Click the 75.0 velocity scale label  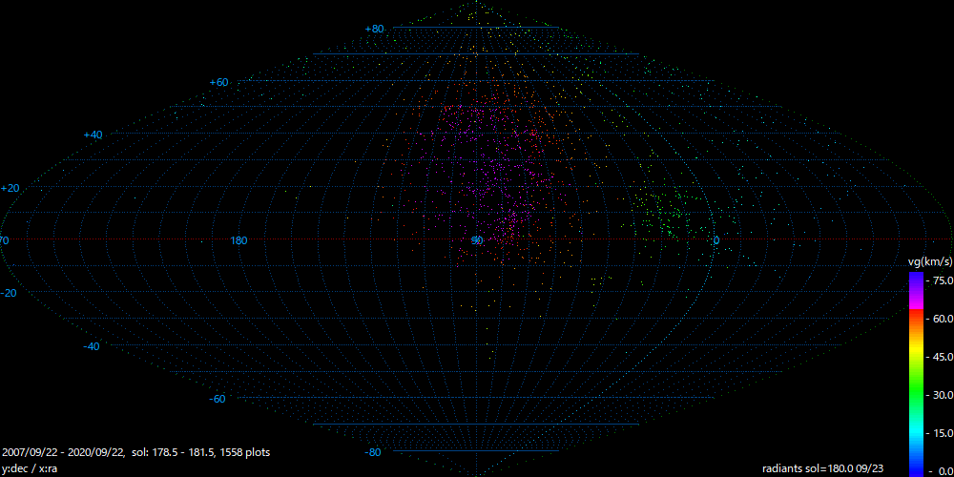point(941,280)
